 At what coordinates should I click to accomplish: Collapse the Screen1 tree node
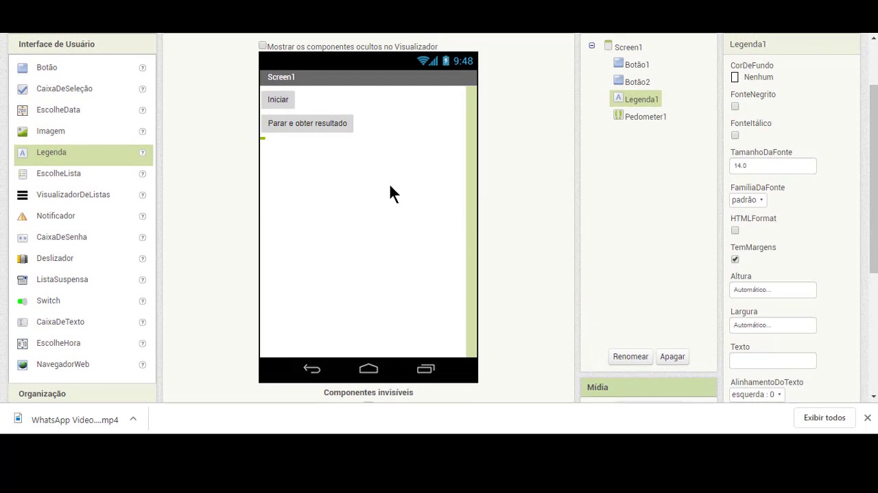click(x=592, y=46)
